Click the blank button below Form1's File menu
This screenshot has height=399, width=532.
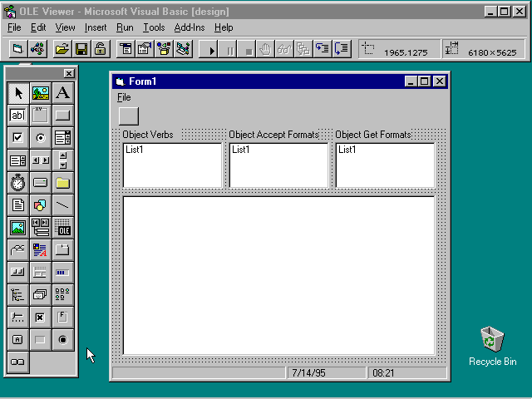click(x=129, y=116)
